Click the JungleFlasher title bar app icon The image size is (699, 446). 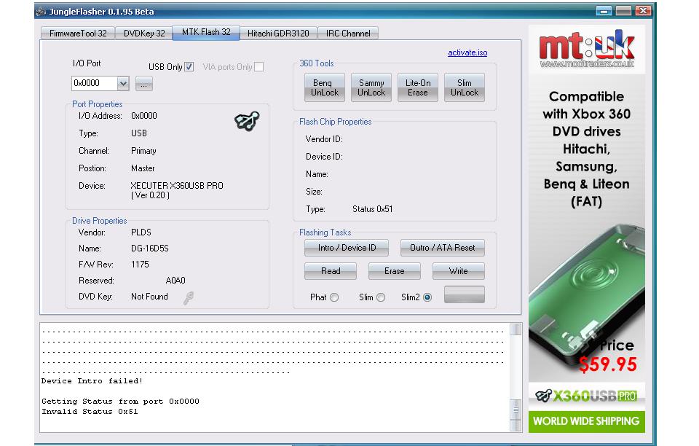click(x=41, y=11)
